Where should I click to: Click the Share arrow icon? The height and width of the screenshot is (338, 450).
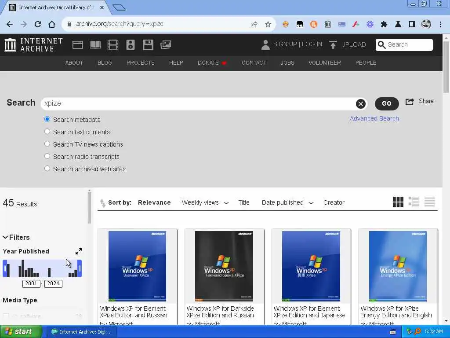[410, 102]
